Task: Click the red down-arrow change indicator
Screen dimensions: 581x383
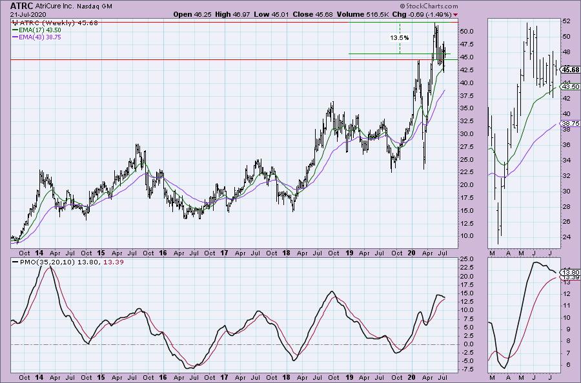Action: [x=455, y=15]
